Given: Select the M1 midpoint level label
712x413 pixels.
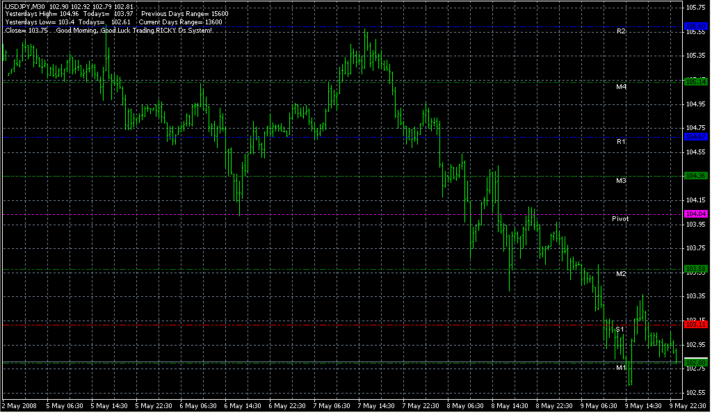Looking at the screenshot, I should click(x=621, y=368).
